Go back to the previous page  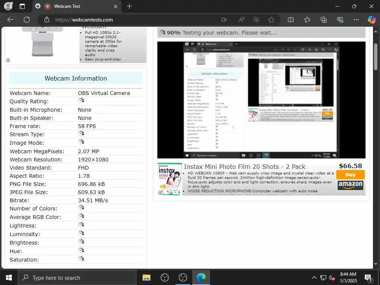coord(10,20)
